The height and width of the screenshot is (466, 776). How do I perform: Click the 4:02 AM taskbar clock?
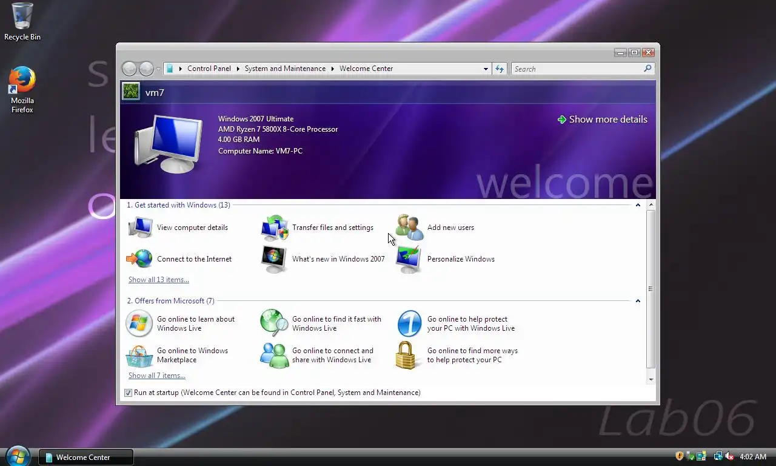point(753,457)
